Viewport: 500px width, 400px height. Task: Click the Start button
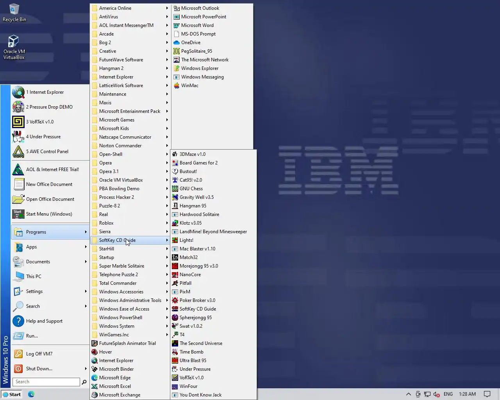click(12, 395)
